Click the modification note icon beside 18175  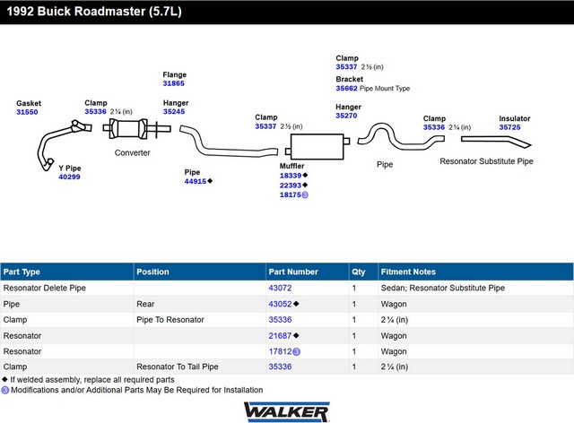305,195
